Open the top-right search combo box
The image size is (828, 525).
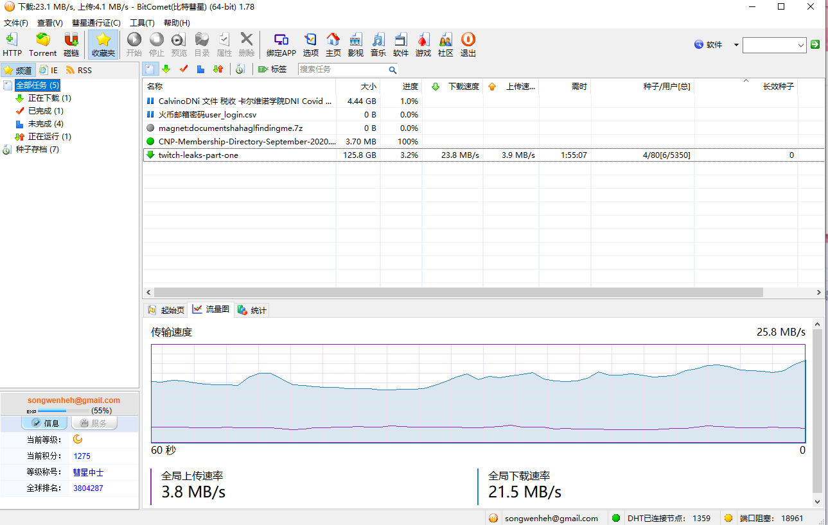(774, 45)
